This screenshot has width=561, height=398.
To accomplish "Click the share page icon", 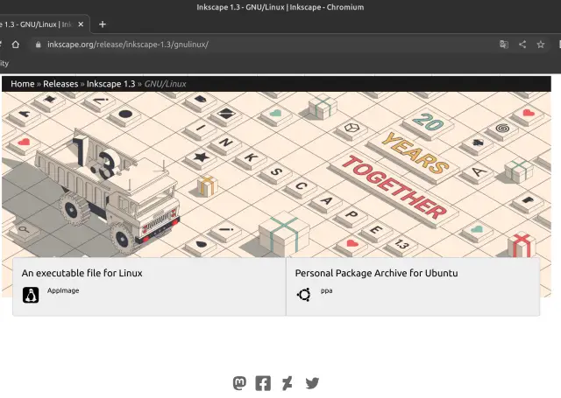I will [x=522, y=45].
